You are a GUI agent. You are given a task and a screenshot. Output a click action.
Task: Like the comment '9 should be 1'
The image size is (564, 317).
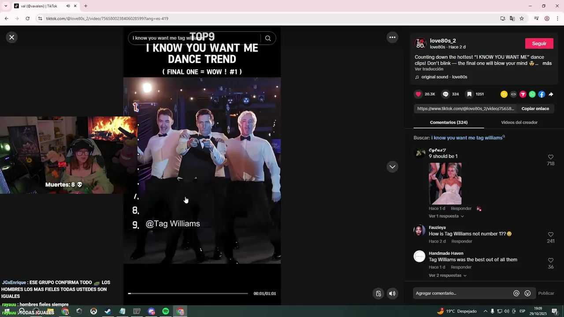[x=550, y=157]
